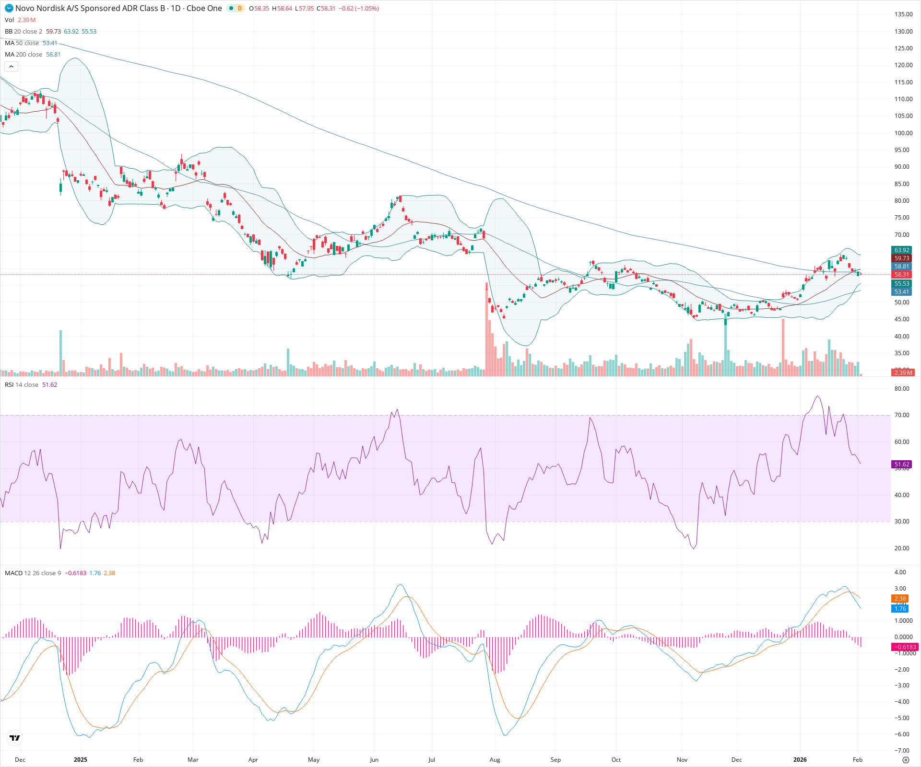The width and height of the screenshot is (921, 767).
Task: Click the '2026' label on the time axis
Action: pyautogui.click(x=800, y=760)
